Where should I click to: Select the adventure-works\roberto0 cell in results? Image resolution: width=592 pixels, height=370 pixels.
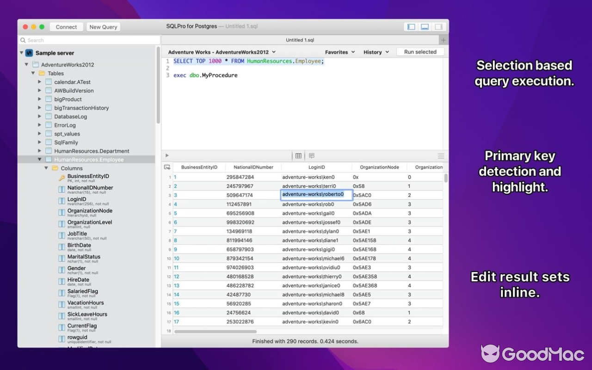point(316,194)
